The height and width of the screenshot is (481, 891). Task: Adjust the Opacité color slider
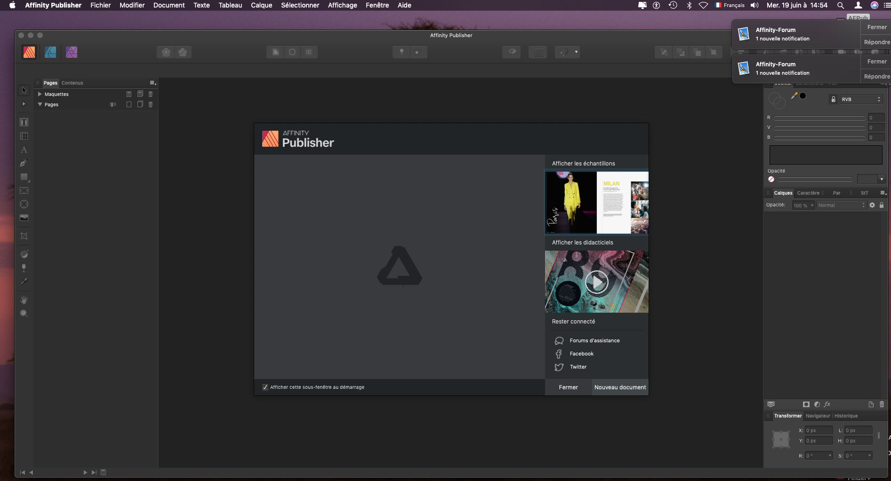click(815, 179)
